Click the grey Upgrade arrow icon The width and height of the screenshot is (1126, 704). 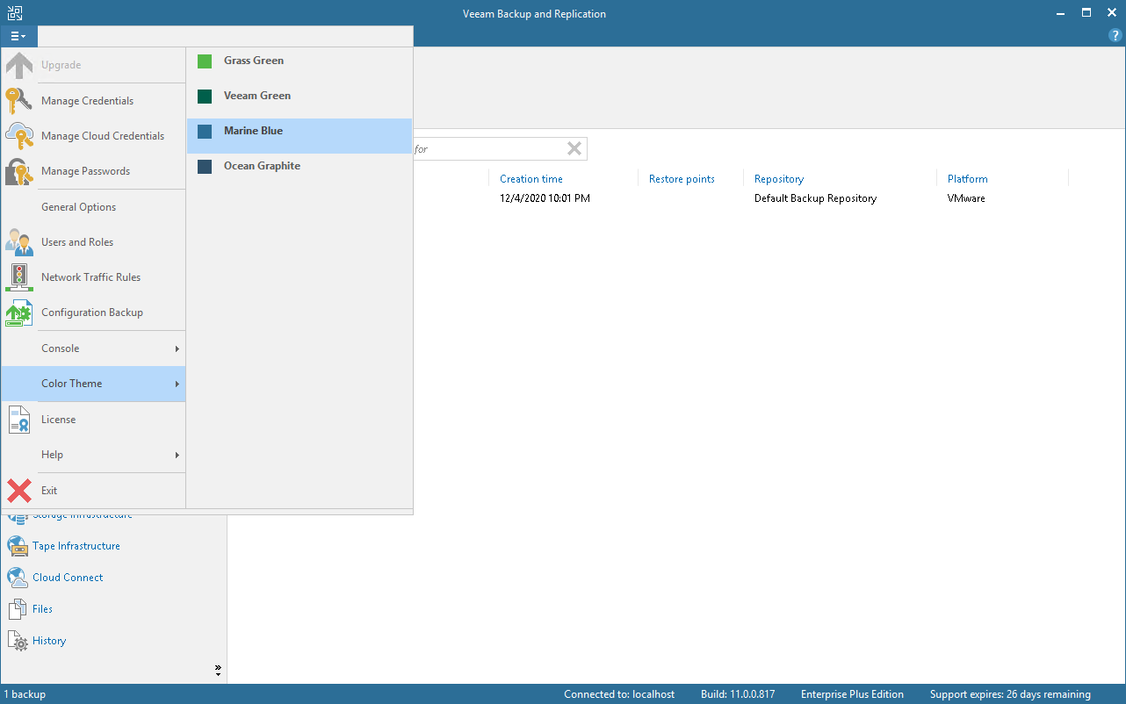19,65
